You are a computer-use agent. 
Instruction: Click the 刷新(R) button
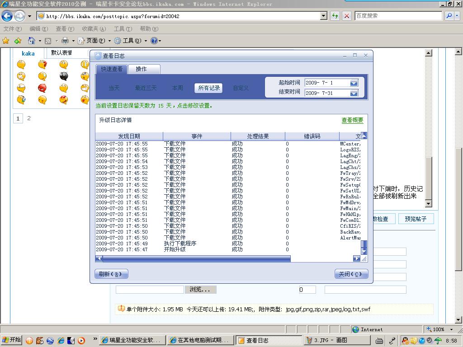pos(111,274)
